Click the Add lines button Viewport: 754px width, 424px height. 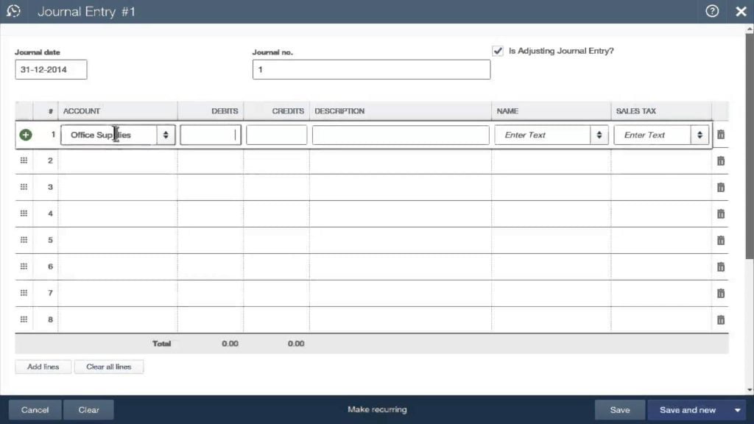click(x=42, y=367)
